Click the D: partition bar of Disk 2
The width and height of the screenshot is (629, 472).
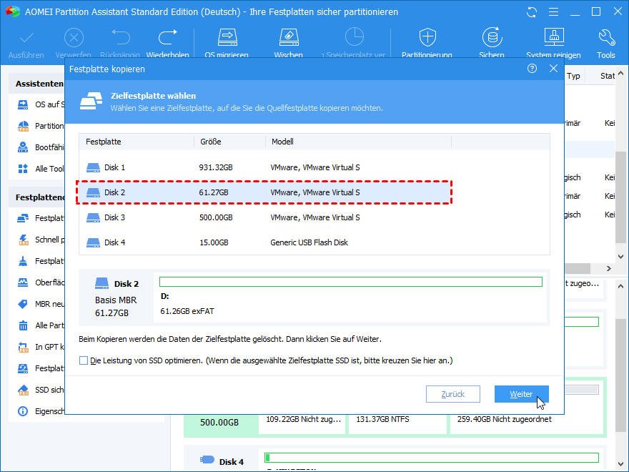coord(351,282)
